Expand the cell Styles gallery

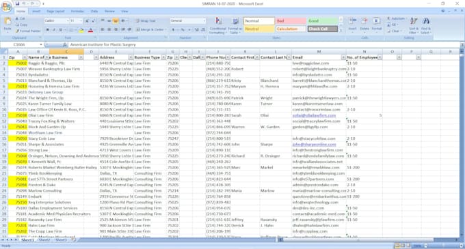coord(341,30)
